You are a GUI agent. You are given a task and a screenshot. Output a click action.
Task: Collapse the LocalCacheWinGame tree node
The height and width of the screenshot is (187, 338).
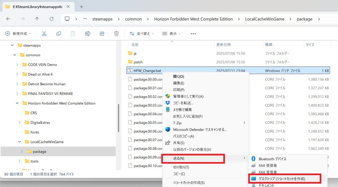(x=19, y=142)
